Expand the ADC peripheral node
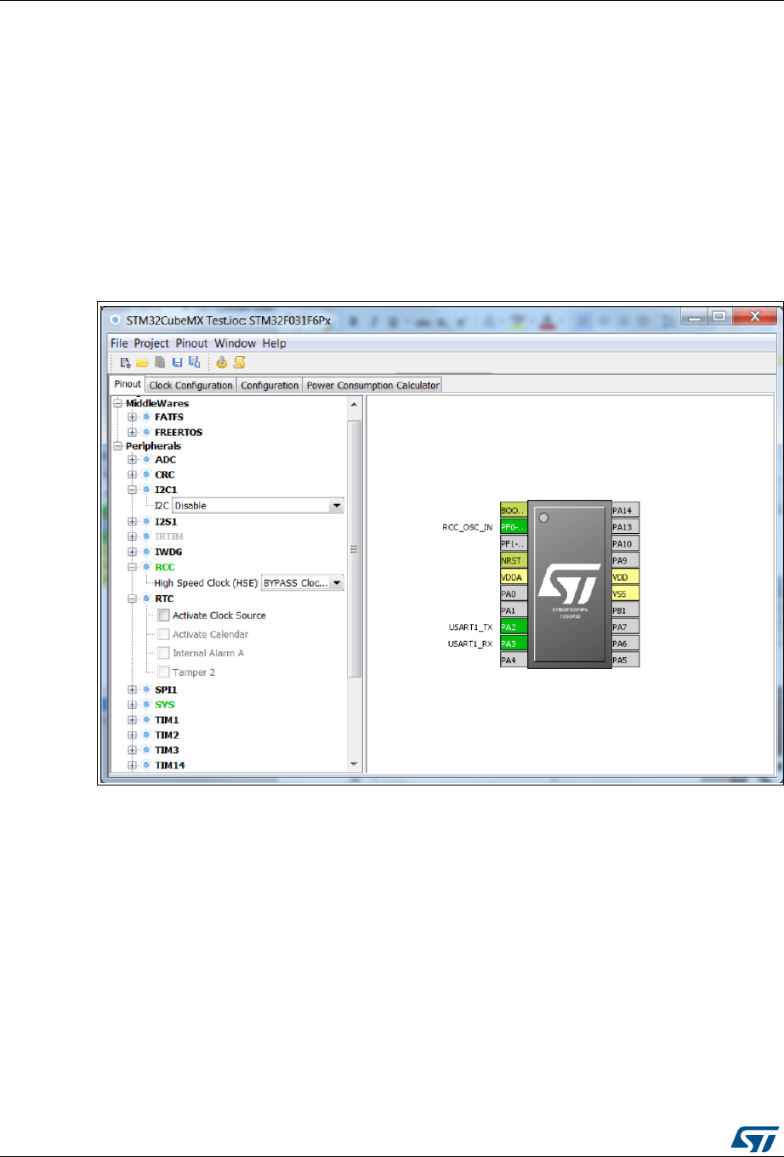 (132, 460)
